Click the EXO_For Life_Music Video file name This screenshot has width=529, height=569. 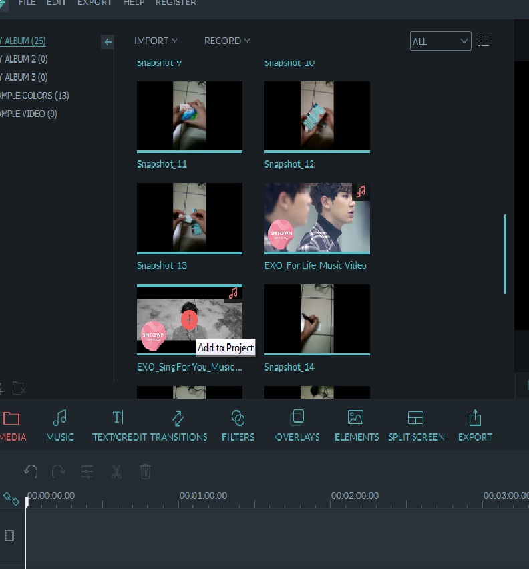pyautogui.click(x=315, y=266)
